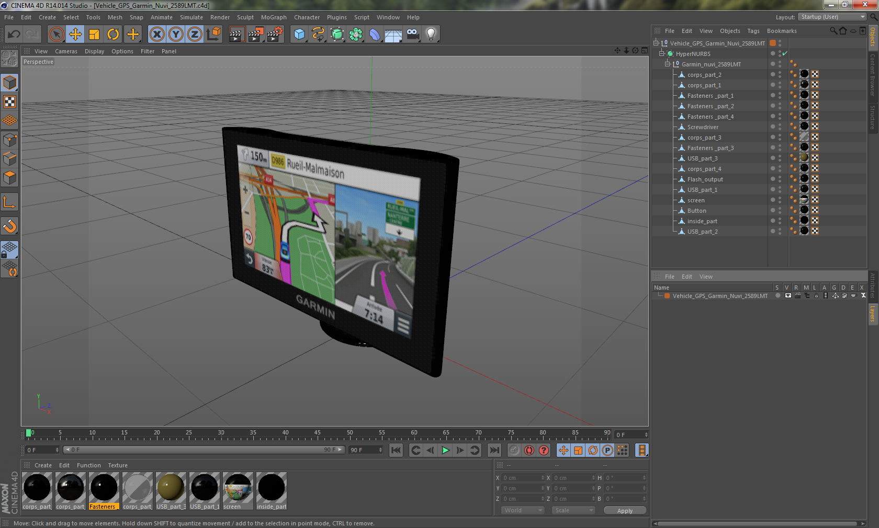
Task: Open the Edit Render Settings icon
Action: [275, 35]
